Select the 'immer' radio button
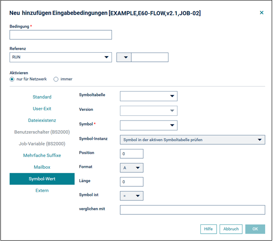 (x=56, y=79)
